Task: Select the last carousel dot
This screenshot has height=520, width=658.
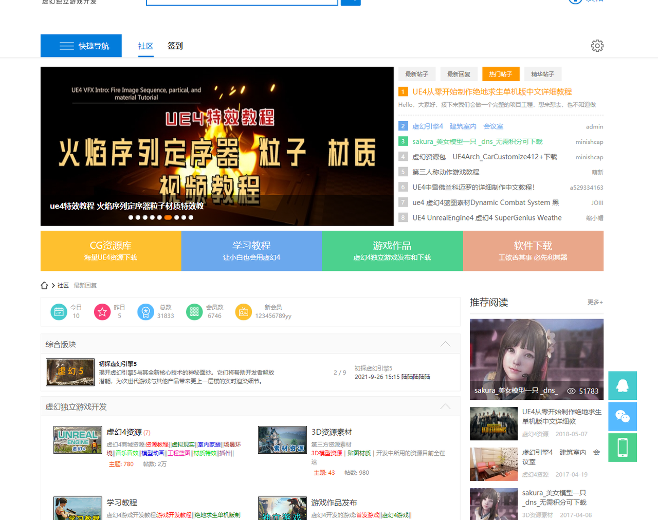Action: [191, 217]
